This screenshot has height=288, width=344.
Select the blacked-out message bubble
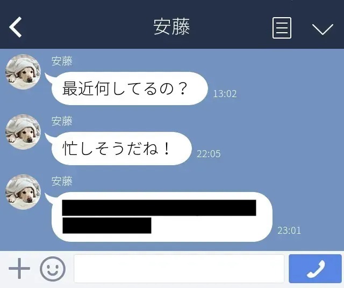[162, 217]
